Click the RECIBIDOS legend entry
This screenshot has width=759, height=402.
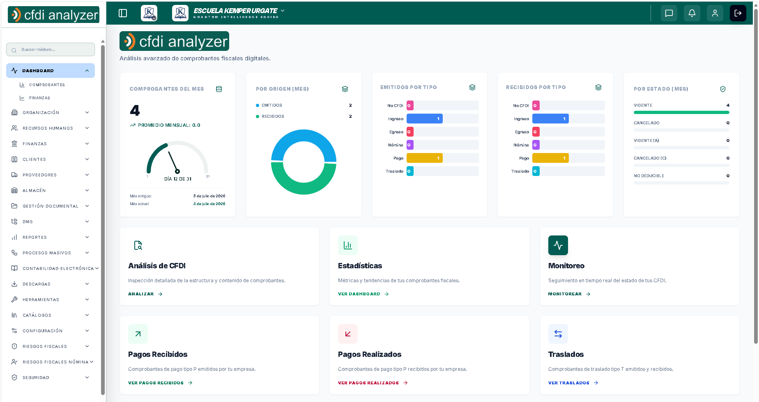pos(270,116)
